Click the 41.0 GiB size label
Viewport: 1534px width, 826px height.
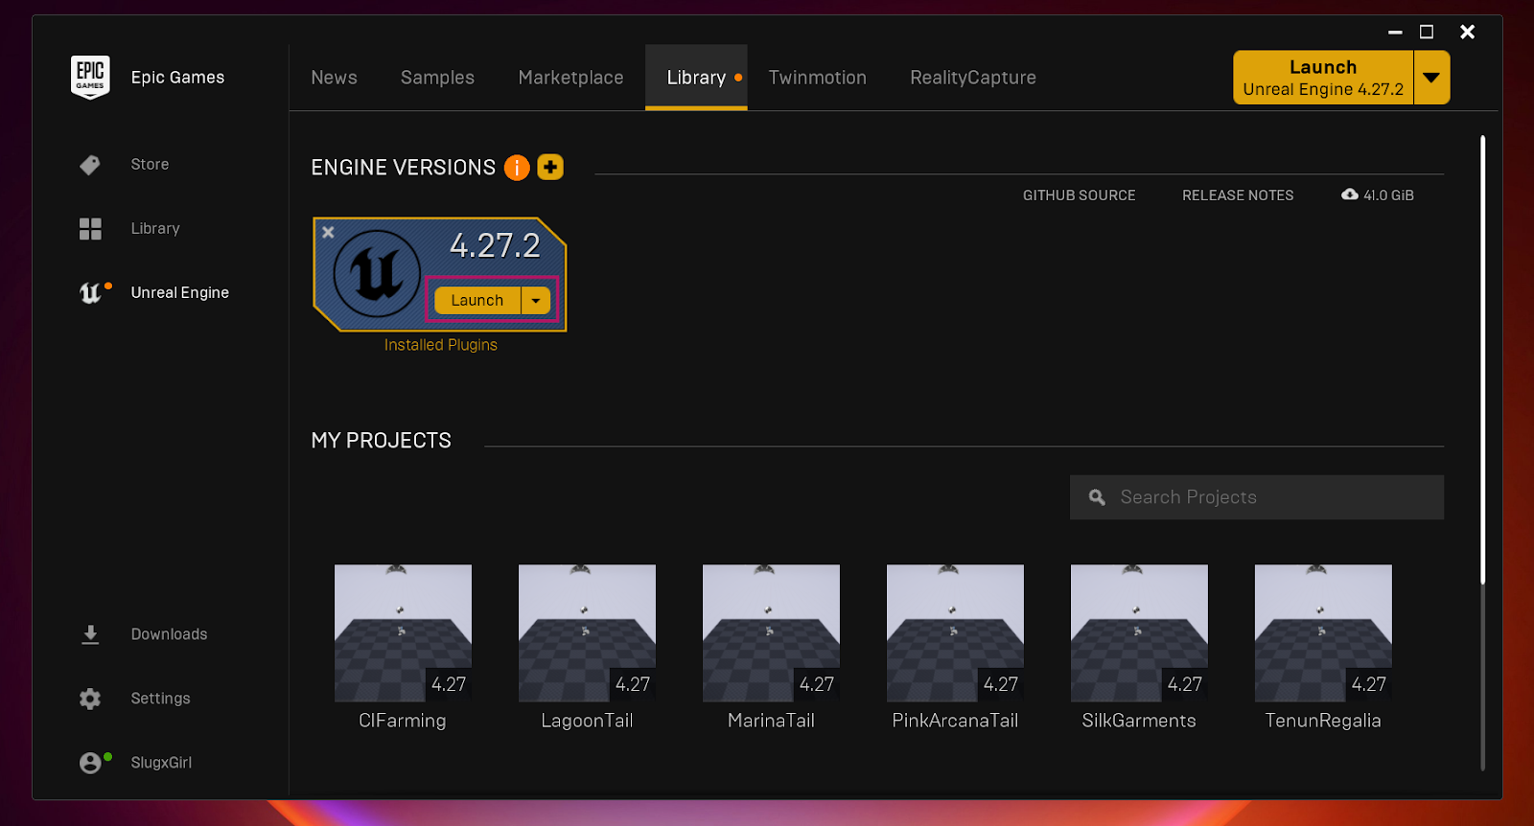(1388, 195)
